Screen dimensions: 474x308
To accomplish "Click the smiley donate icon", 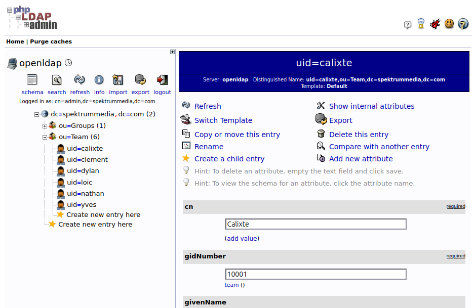I will [449, 24].
